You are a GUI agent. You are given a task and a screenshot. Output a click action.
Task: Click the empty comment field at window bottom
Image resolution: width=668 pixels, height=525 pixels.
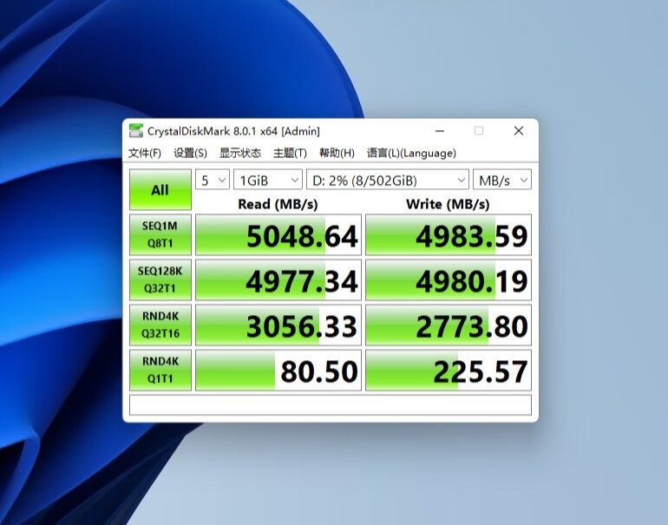coord(331,405)
